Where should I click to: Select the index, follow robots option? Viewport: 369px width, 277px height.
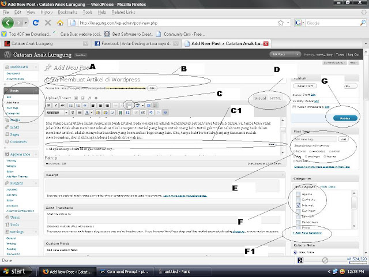[x=295, y=252]
